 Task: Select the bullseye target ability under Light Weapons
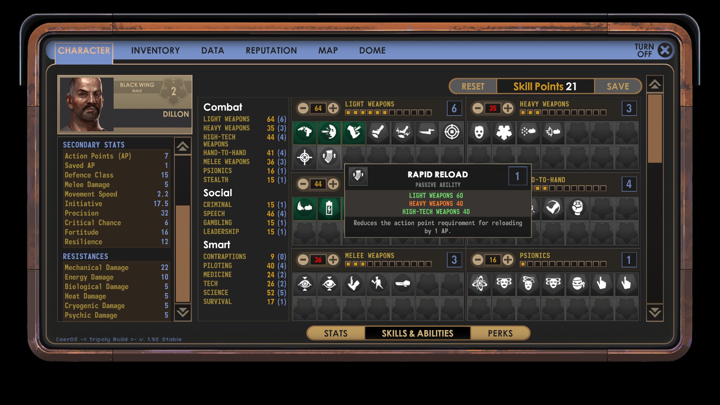point(451,132)
